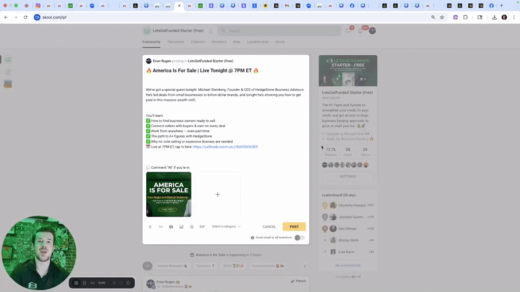Open the emoji picker icon
The height and width of the screenshot is (292, 520).
(x=191, y=227)
